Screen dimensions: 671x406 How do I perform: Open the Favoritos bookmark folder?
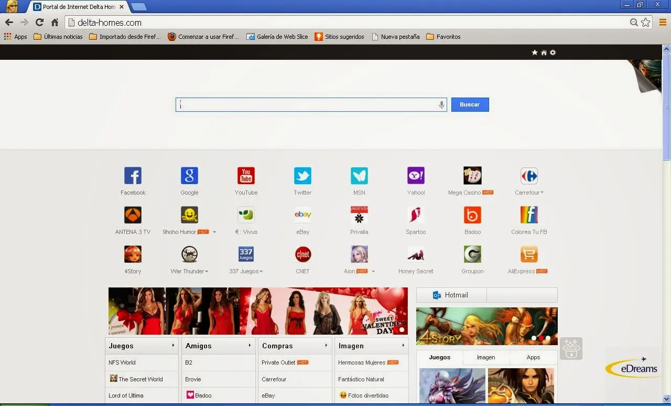pyautogui.click(x=443, y=37)
